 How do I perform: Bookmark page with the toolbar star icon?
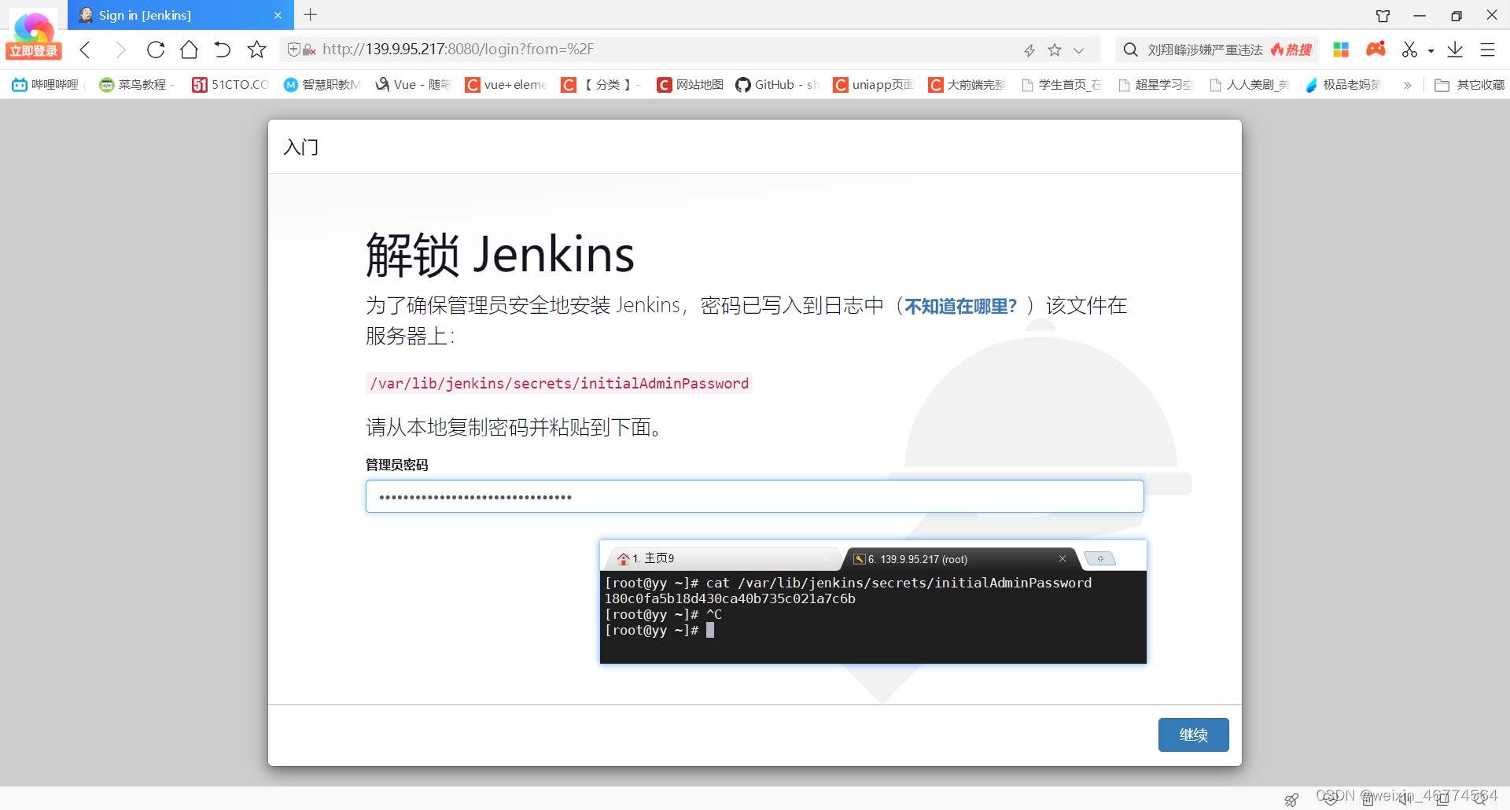pos(256,50)
